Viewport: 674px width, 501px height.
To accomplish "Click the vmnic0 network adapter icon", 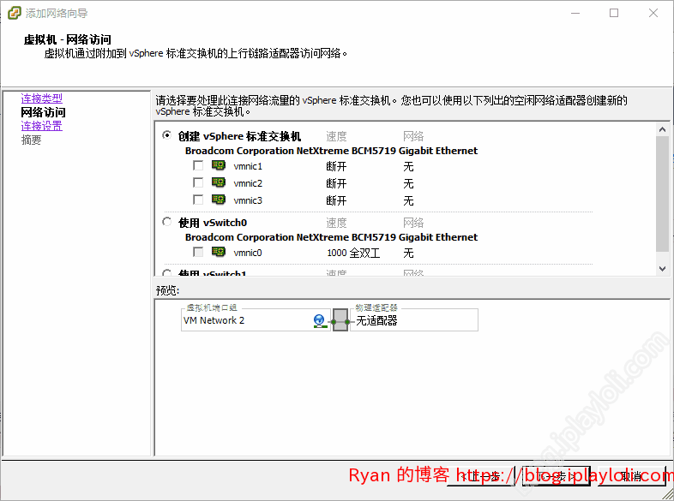I will (219, 252).
